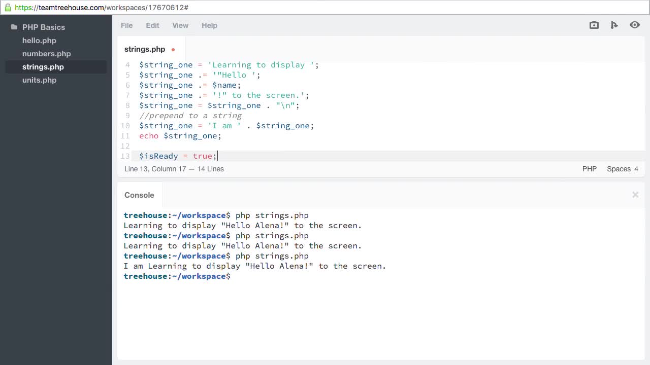Screen dimensions: 650x365
Task: Click the unsaved dot on strings.php tab
Action: 173,50
